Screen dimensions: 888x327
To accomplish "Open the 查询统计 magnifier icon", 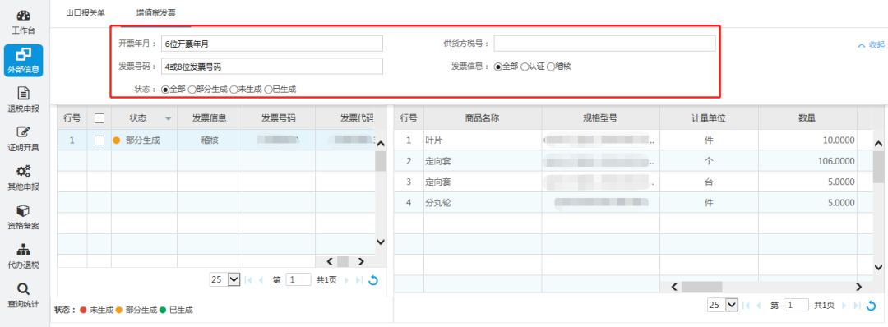I will click(x=23, y=289).
